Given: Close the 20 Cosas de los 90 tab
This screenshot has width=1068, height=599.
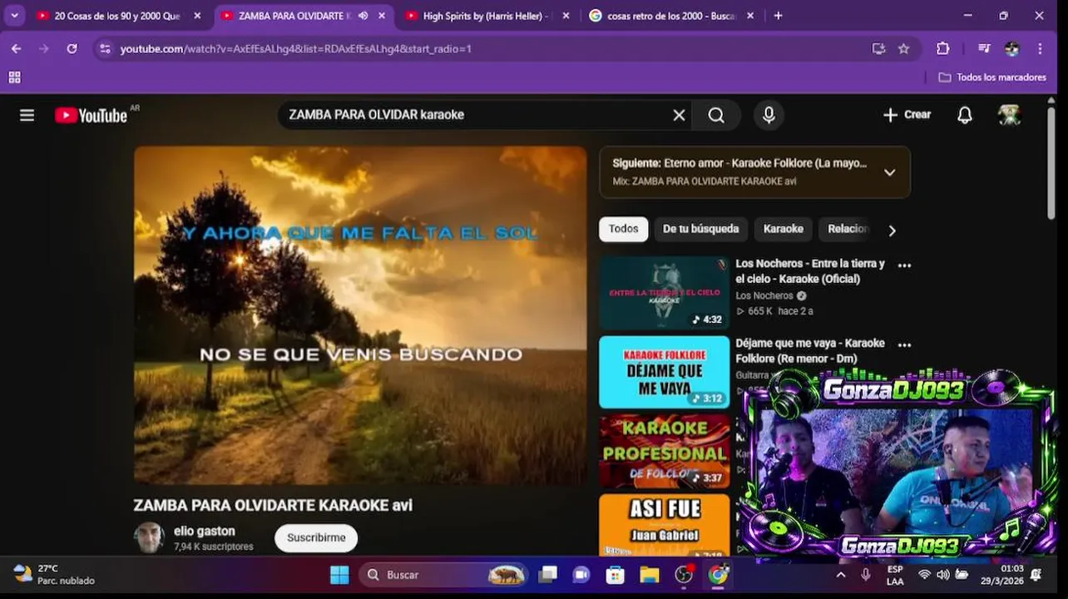Looking at the screenshot, I should pyautogui.click(x=197, y=16).
